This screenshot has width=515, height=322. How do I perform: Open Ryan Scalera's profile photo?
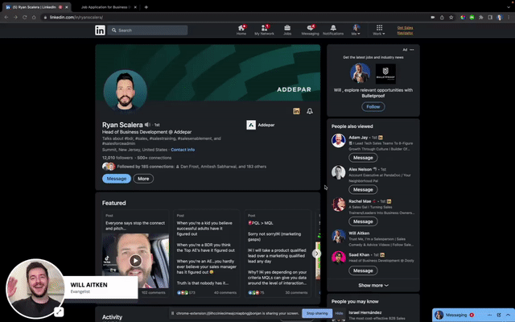coord(125,90)
